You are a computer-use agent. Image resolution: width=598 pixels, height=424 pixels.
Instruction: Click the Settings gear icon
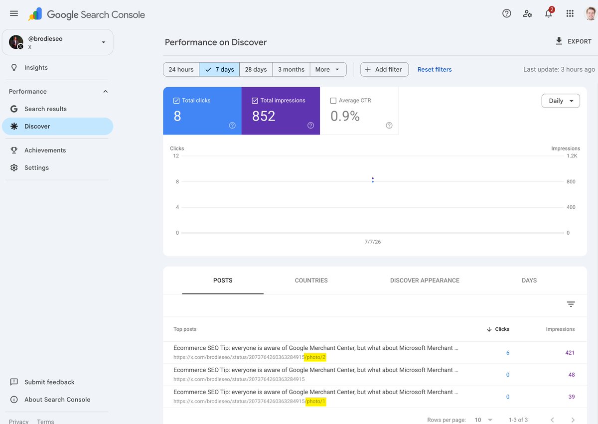(x=14, y=168)
